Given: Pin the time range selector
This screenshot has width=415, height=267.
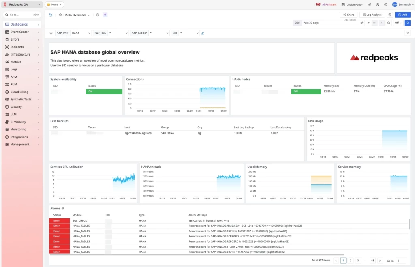Looking at the screenshot, I should click(362, 23).
